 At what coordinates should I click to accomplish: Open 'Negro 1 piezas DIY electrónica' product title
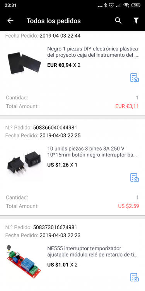pyautogui.click(x=92, y=52)
